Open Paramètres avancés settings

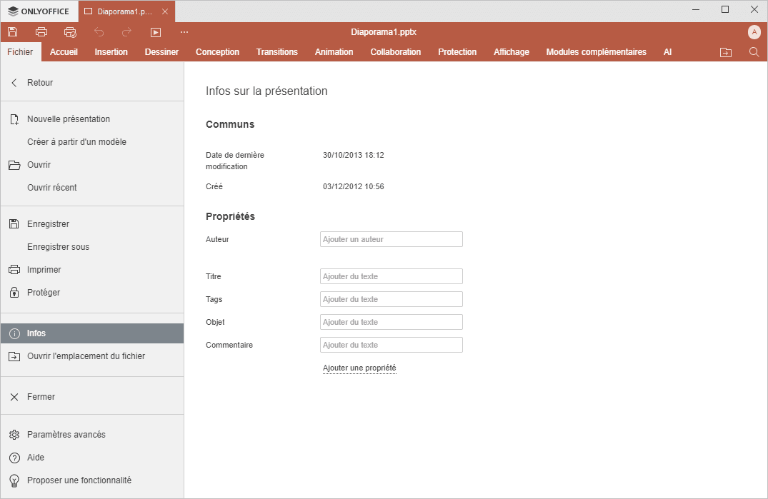(66, 435)
